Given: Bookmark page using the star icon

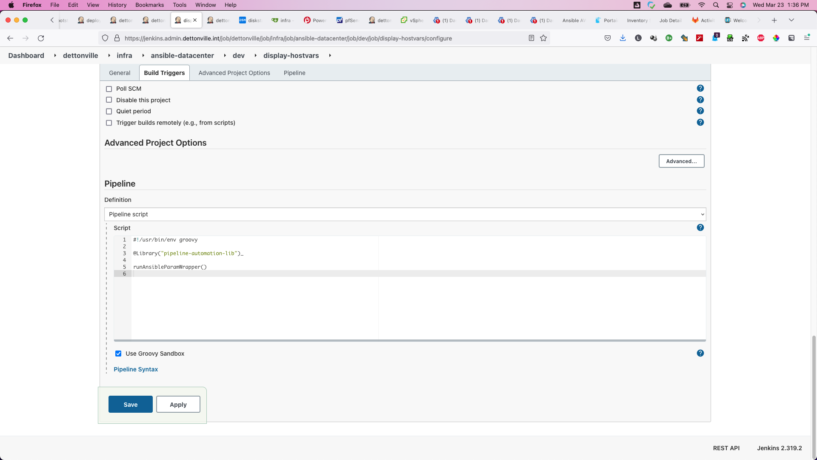Looking at the screenshot, I should tap(543, 38).
